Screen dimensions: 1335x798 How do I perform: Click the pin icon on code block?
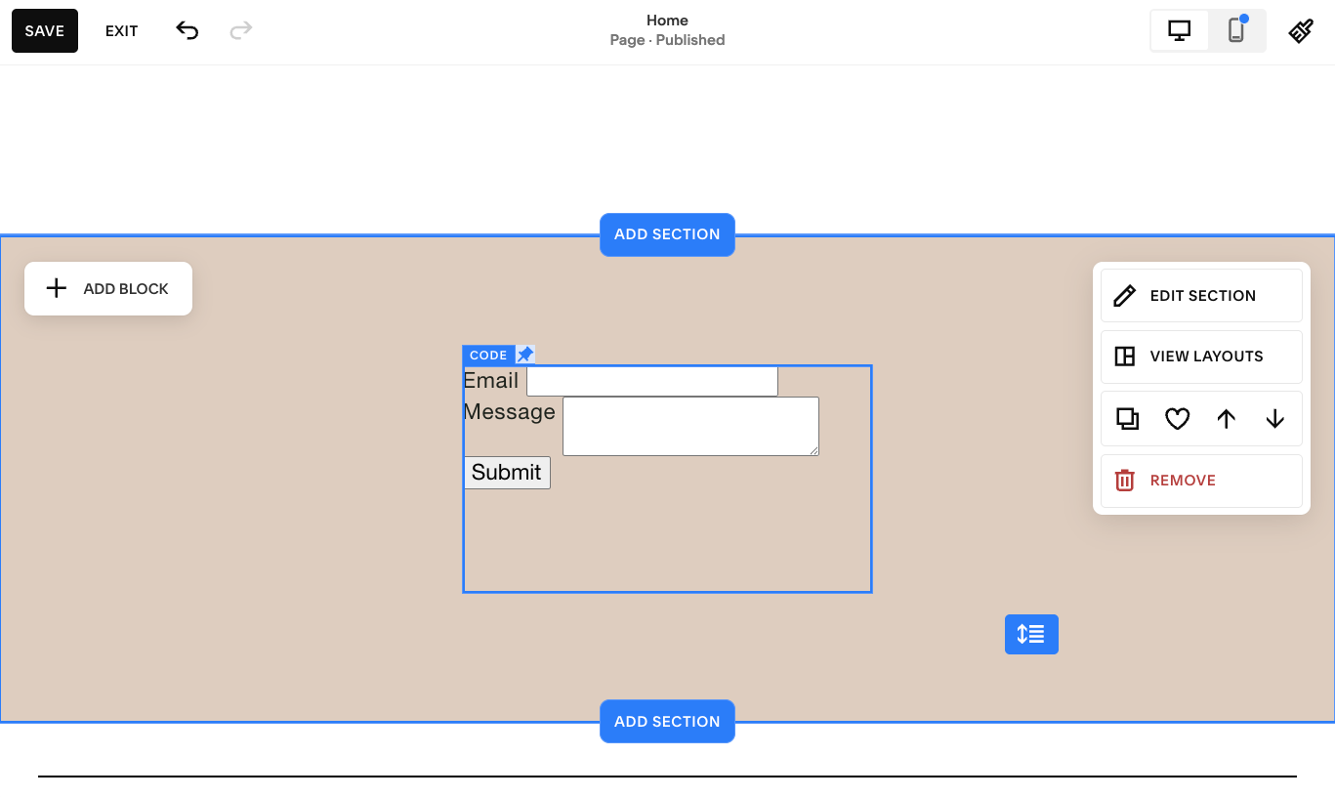click(525, 355)
